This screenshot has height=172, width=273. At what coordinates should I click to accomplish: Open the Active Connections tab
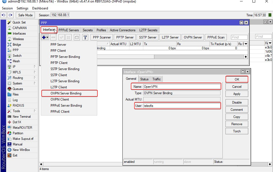[x=122, y=30]
